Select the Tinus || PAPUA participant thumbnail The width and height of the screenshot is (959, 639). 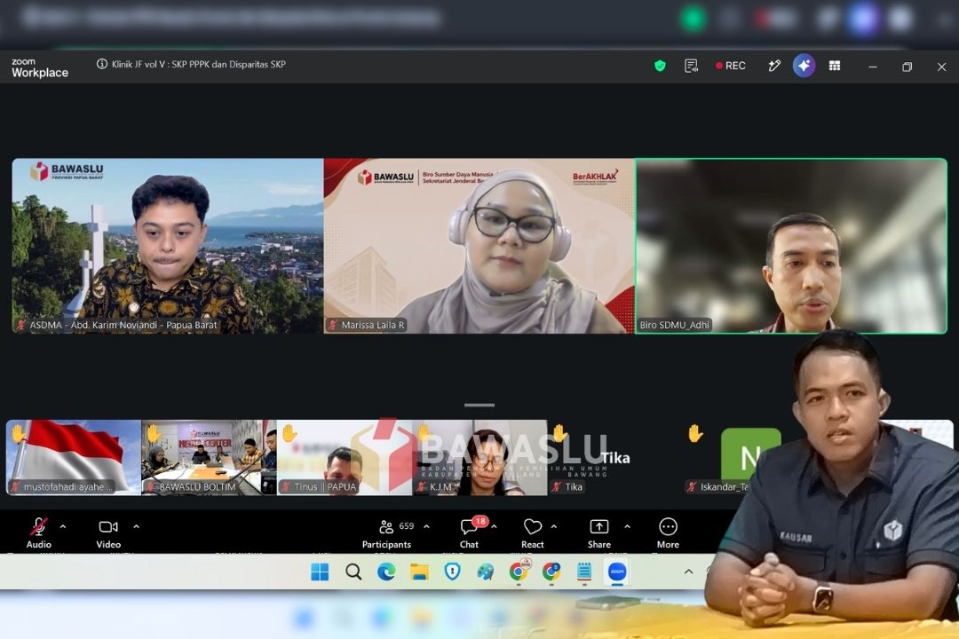pyautogui.click(x=345, y=457)
